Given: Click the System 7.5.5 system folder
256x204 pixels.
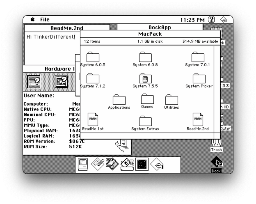Looking at the screenshot, I should 145,79.
